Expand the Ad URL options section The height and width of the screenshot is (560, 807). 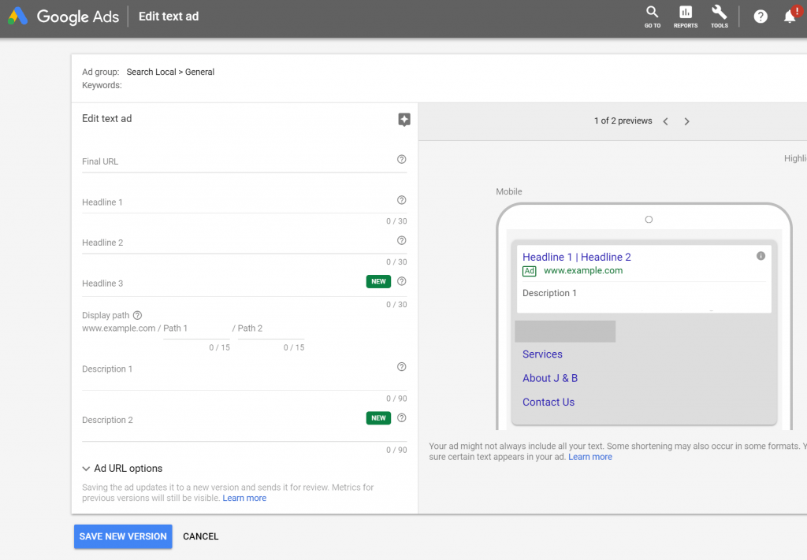[x=122, y=469]
